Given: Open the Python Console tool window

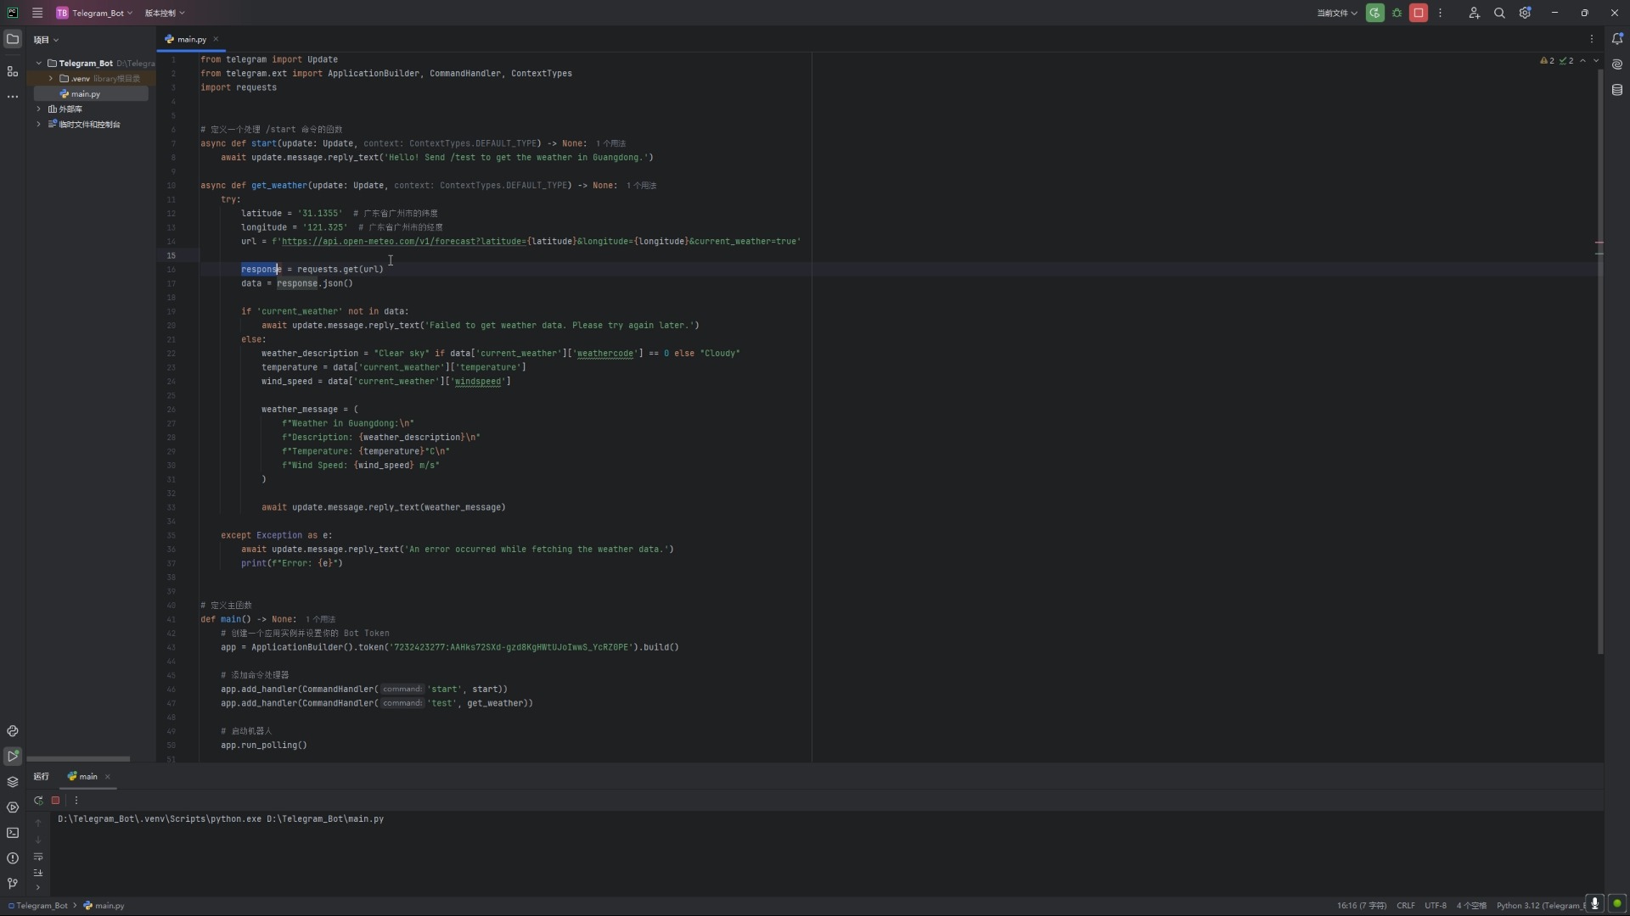Looking at the screenshot, I should tap(13, 731).
